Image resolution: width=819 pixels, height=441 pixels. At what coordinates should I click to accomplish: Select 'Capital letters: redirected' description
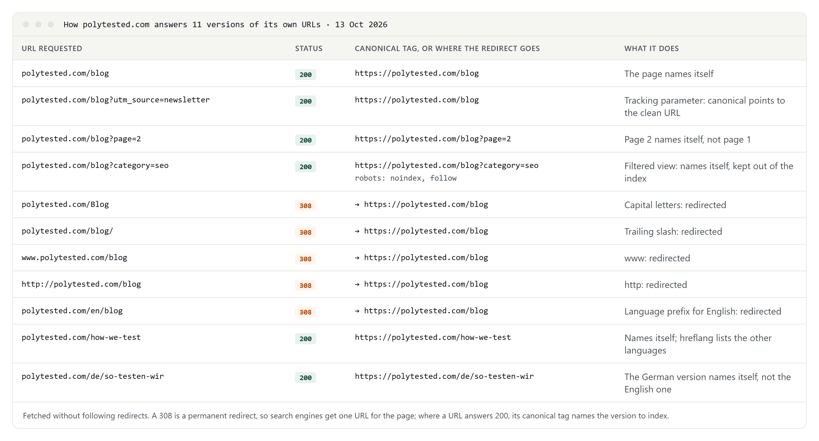click(x=675, y=205)
